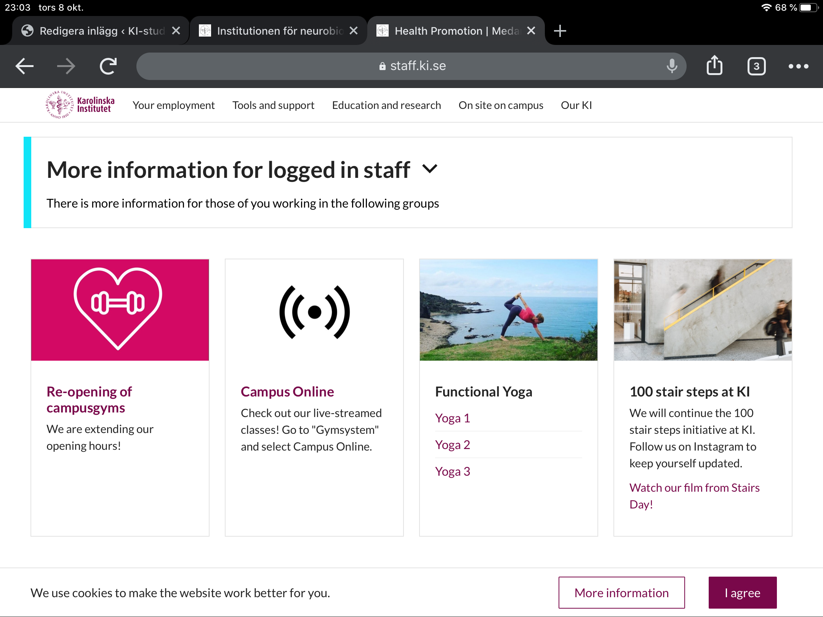Click the I agree cookie button

(743, 593)
